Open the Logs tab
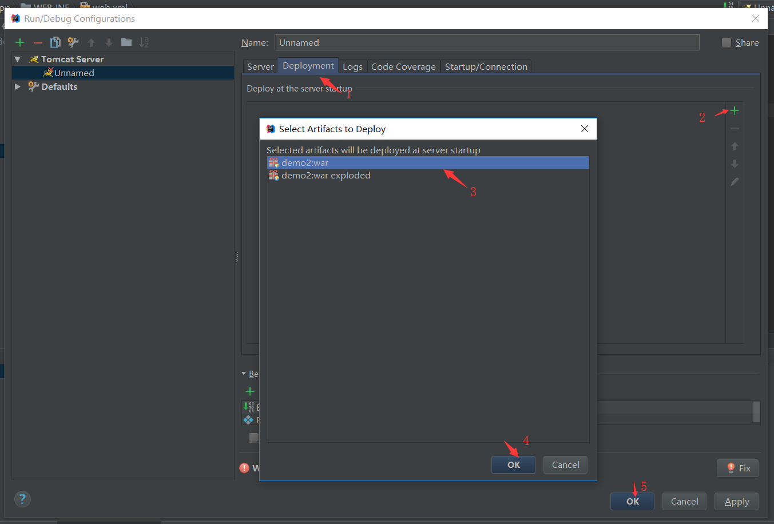Screen dimensions: 774x524 point(352,66)
